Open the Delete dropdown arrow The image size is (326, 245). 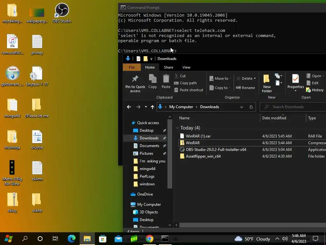255,78
